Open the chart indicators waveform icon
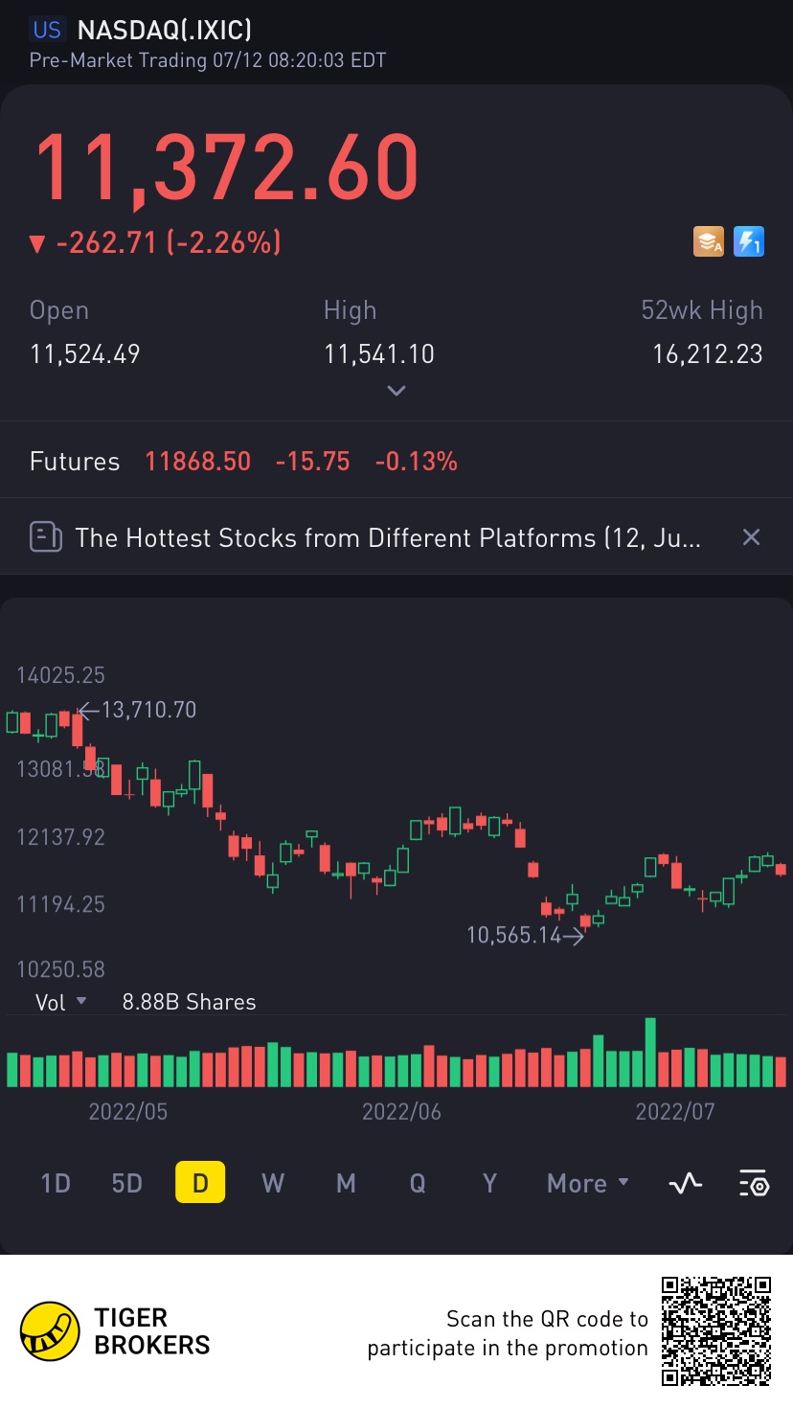This screenshot has height=1408, width=793. coord(685,1184)
